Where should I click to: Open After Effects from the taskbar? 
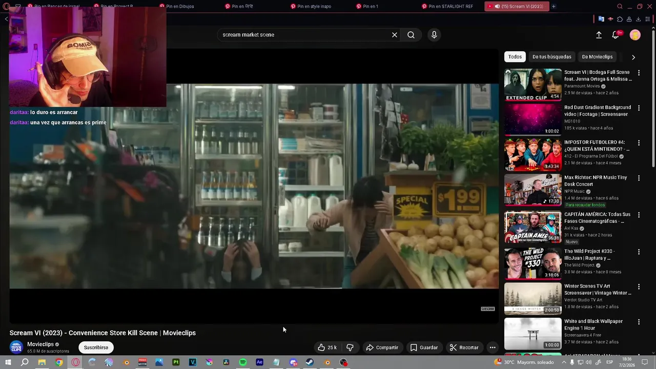(260, 362)
